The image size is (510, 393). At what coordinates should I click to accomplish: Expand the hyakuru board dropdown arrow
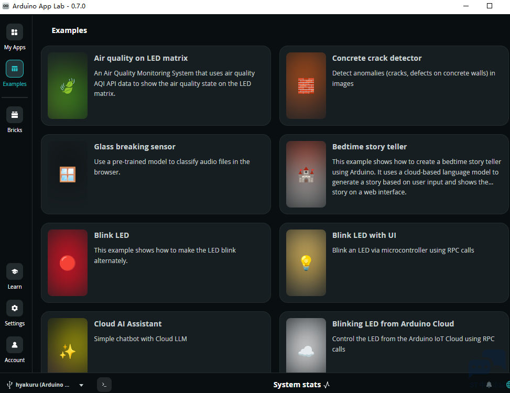(x=81, y=385)
